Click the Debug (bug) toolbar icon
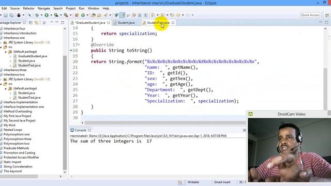 (37, 15)
